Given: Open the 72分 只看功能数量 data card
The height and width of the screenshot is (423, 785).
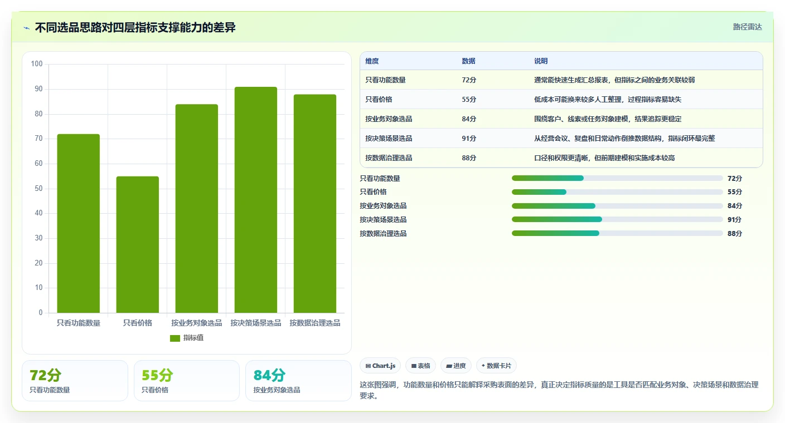Looking at the screenshot, I should (x=75, y=381).
